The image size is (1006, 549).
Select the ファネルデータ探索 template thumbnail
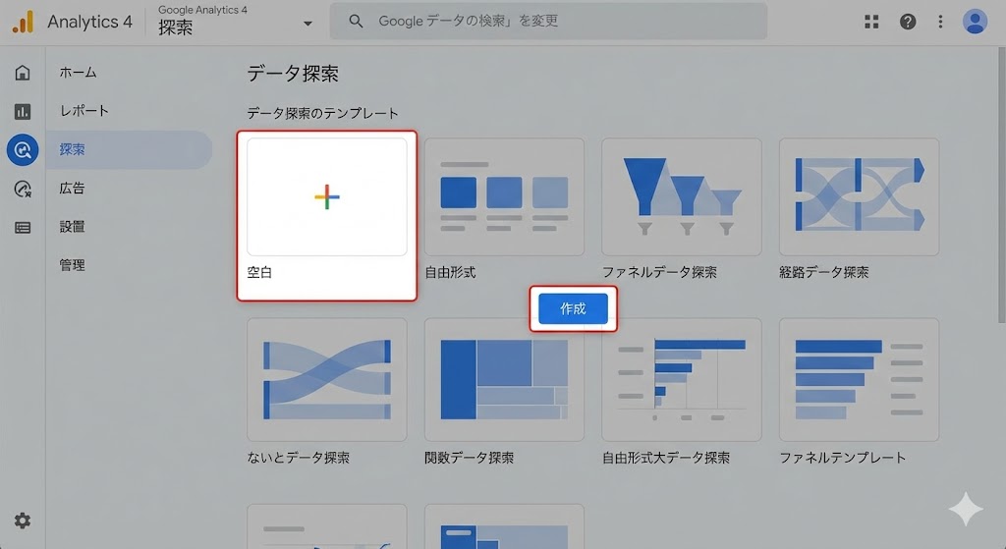682,196
